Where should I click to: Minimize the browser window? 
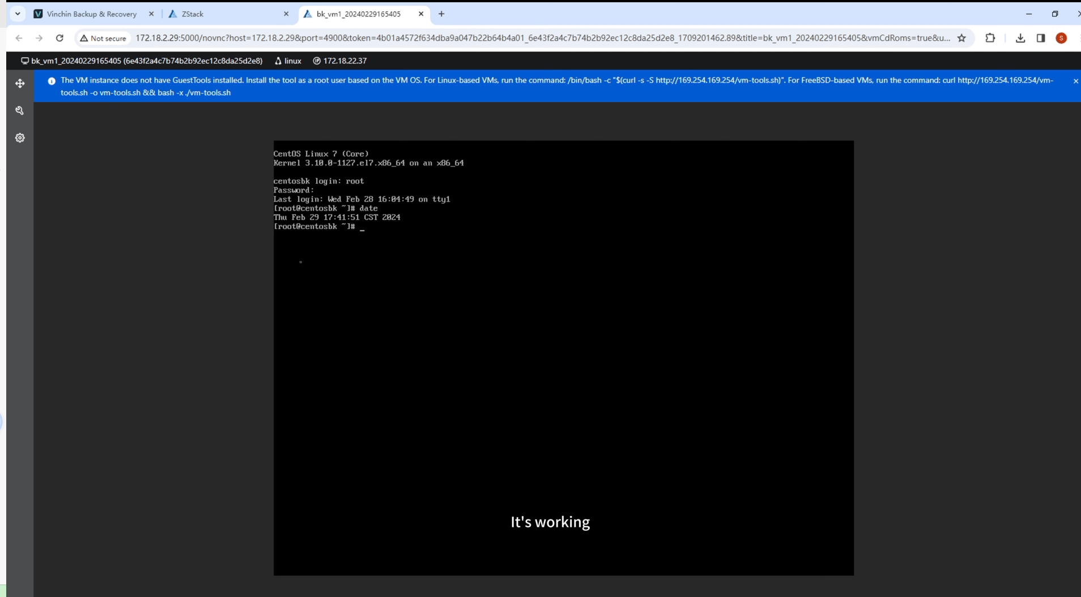point(1029,14)
